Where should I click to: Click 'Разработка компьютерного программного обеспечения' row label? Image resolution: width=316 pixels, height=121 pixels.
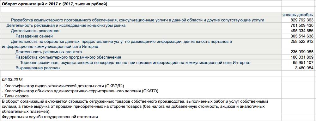68,57
